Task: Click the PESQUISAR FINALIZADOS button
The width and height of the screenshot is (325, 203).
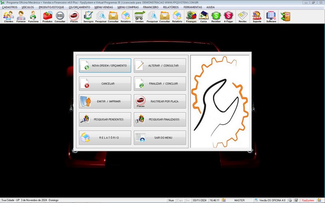Action: [x=160, y=119]
